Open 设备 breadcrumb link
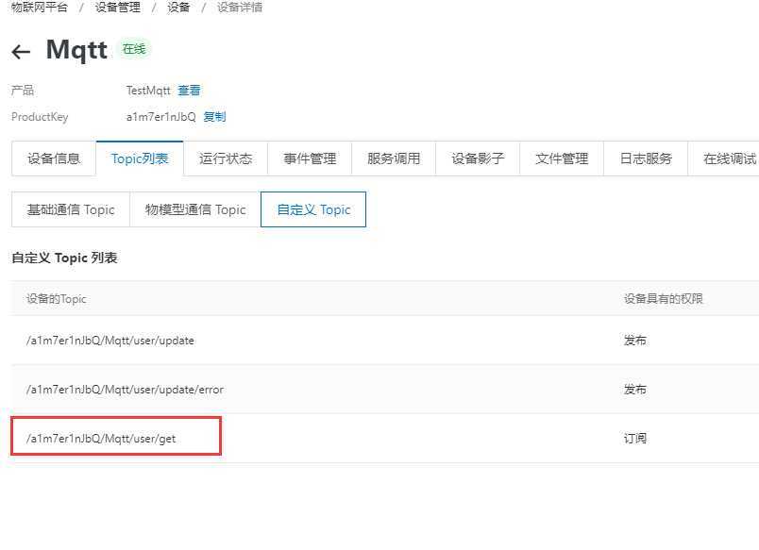Image resolution: width=759 pixels, height=550 pixels. point(178,8)
